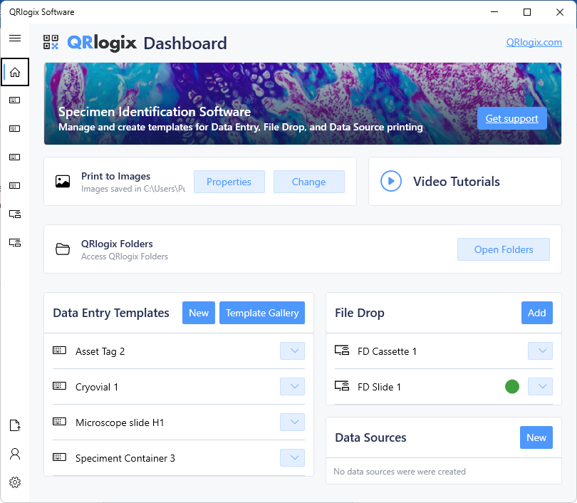
Task: Click the Change printer button
Action: pyautogui.click(x=308, y=182)
